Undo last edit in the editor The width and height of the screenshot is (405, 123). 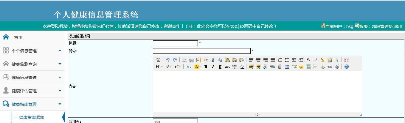pyautogui.click(x=167, y=60)
